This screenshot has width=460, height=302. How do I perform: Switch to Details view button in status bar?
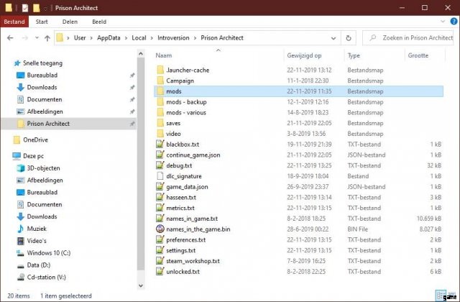click(x=441, y=296)
